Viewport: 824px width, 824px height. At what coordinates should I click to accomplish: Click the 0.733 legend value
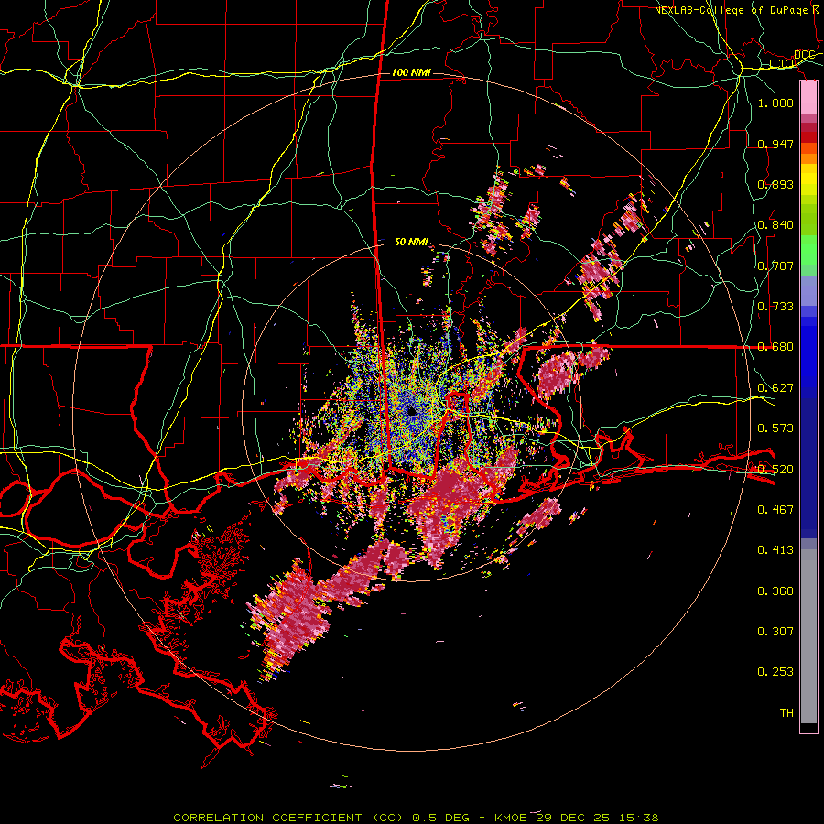pyautogui.click(x=775, y=306)
